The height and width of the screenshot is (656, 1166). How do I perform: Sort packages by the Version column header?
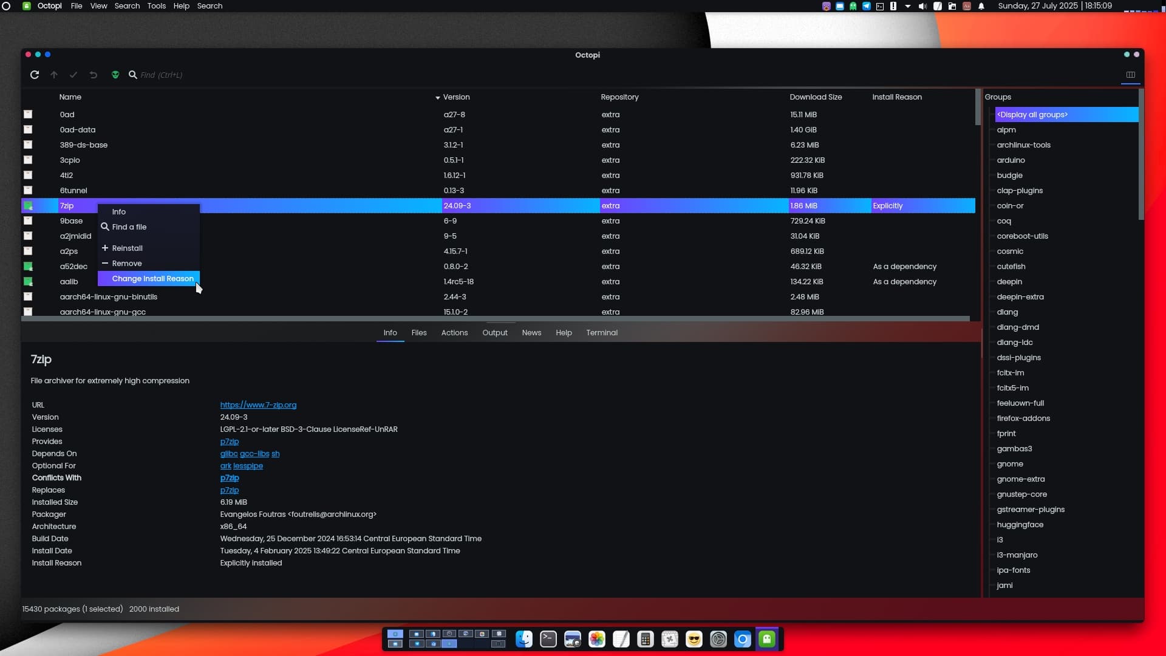456,97
